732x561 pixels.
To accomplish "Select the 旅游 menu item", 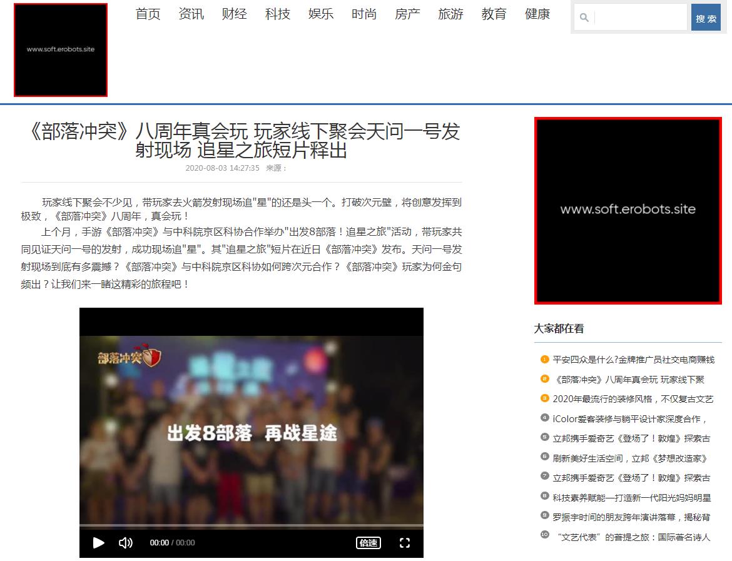I will pyautogui.click(x=450, y=14).
